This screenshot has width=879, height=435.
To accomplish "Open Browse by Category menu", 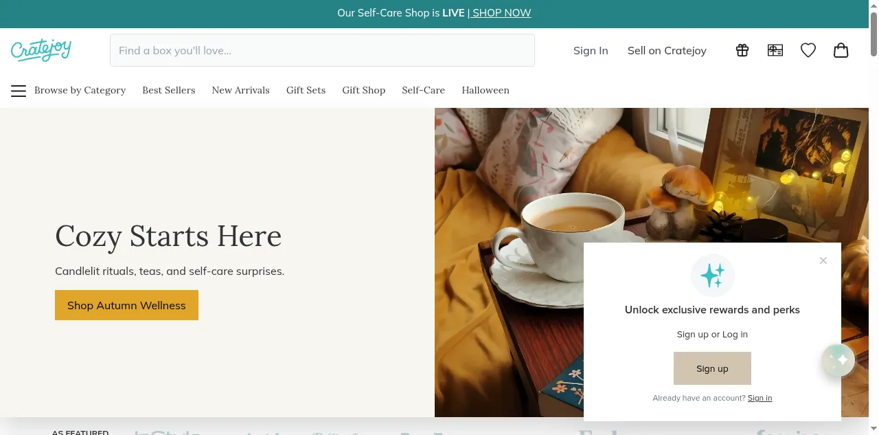I will coord(80,90).
